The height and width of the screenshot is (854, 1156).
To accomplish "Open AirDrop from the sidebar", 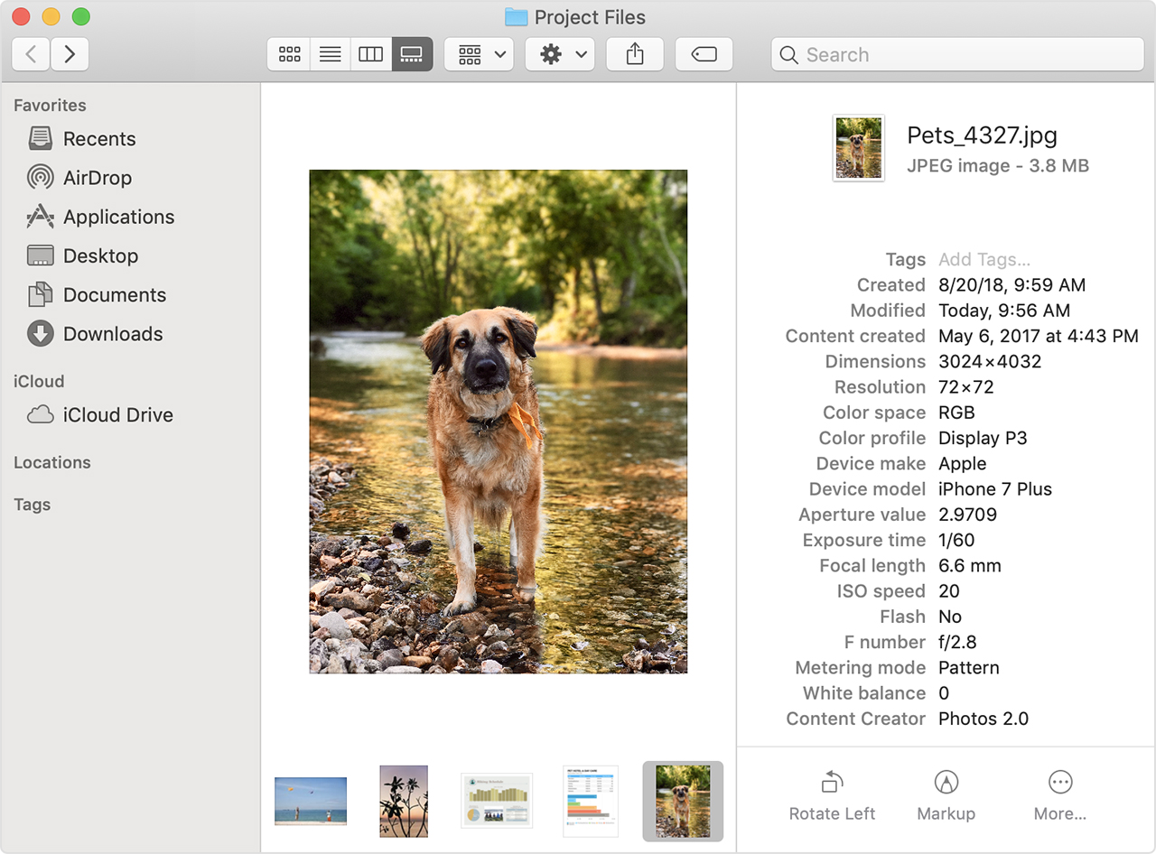I will (x=95, y=178).
